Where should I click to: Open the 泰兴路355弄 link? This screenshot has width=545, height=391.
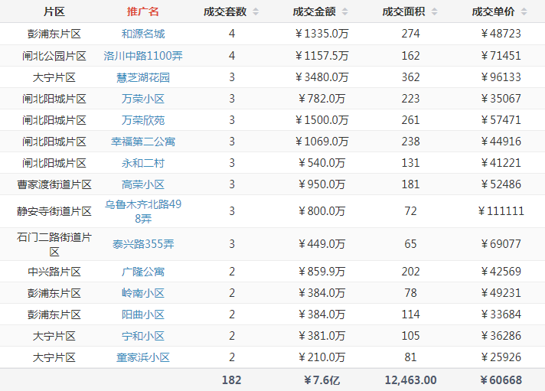click(143, 244)
